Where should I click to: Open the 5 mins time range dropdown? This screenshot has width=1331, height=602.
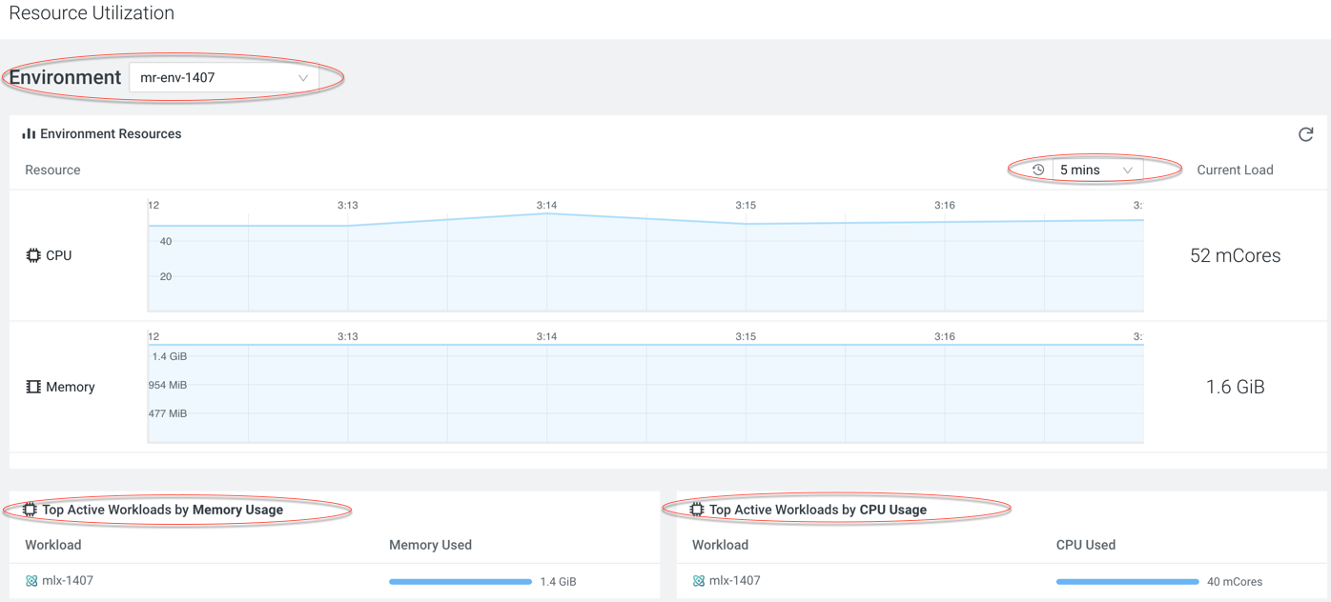click(1095, 170)
